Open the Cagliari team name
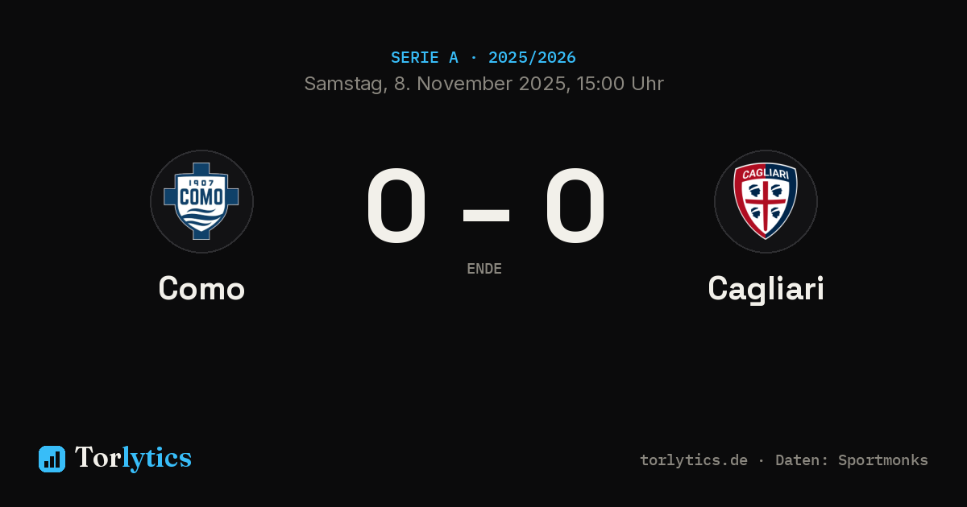This screenshot has height=507, width=967. pyautogui.click(x=766, y=288)
